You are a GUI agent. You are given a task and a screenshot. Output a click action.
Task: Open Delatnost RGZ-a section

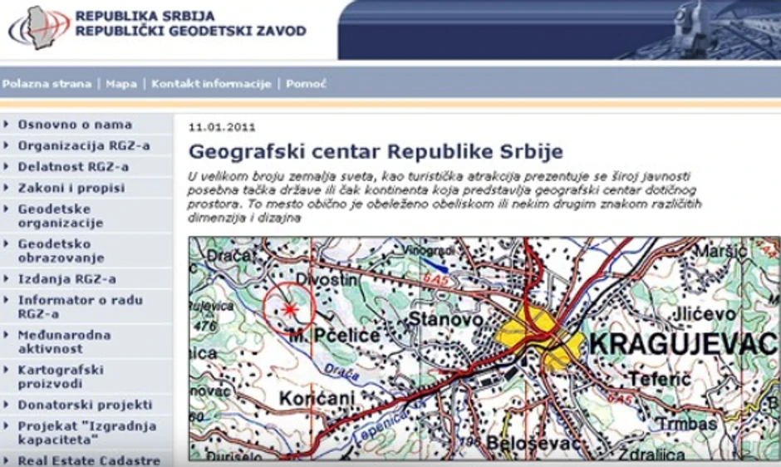point(73,166)
